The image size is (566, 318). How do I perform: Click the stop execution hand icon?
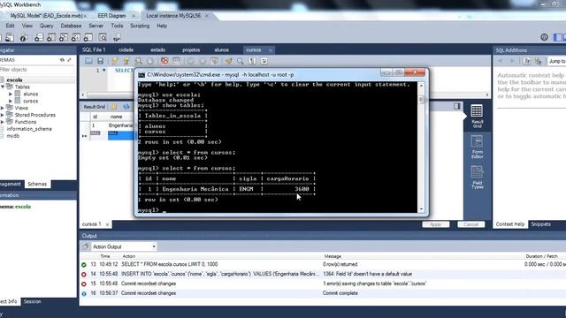(150, 61)
